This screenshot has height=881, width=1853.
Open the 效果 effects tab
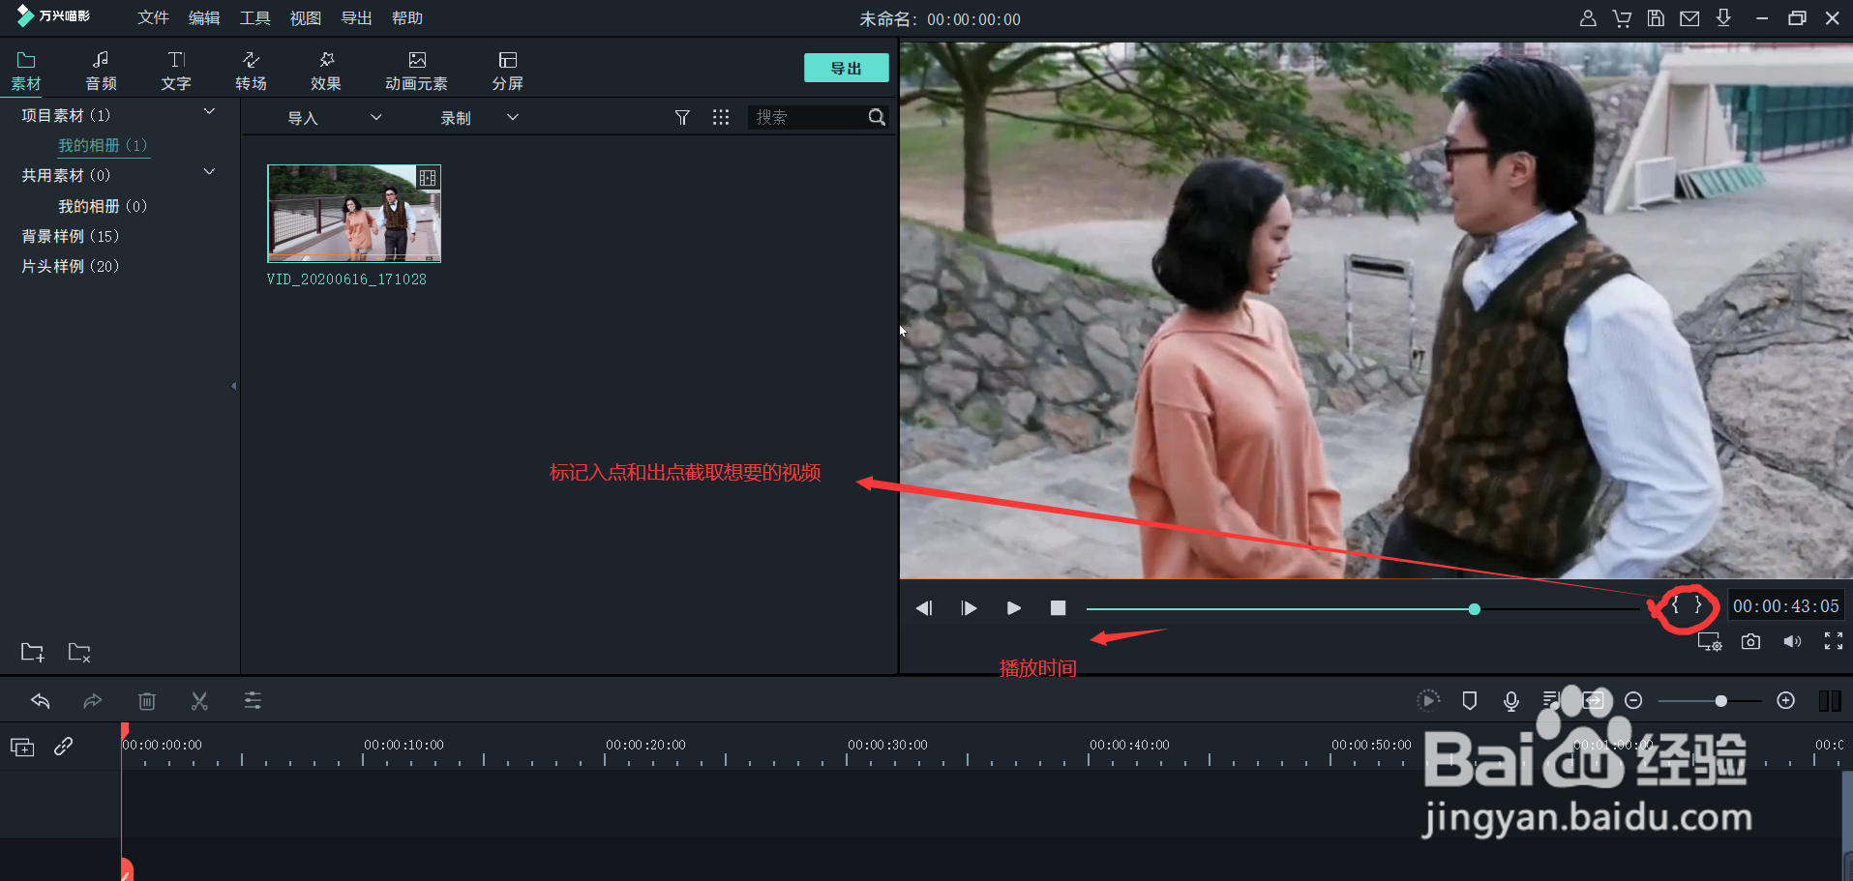pos(326,72)
